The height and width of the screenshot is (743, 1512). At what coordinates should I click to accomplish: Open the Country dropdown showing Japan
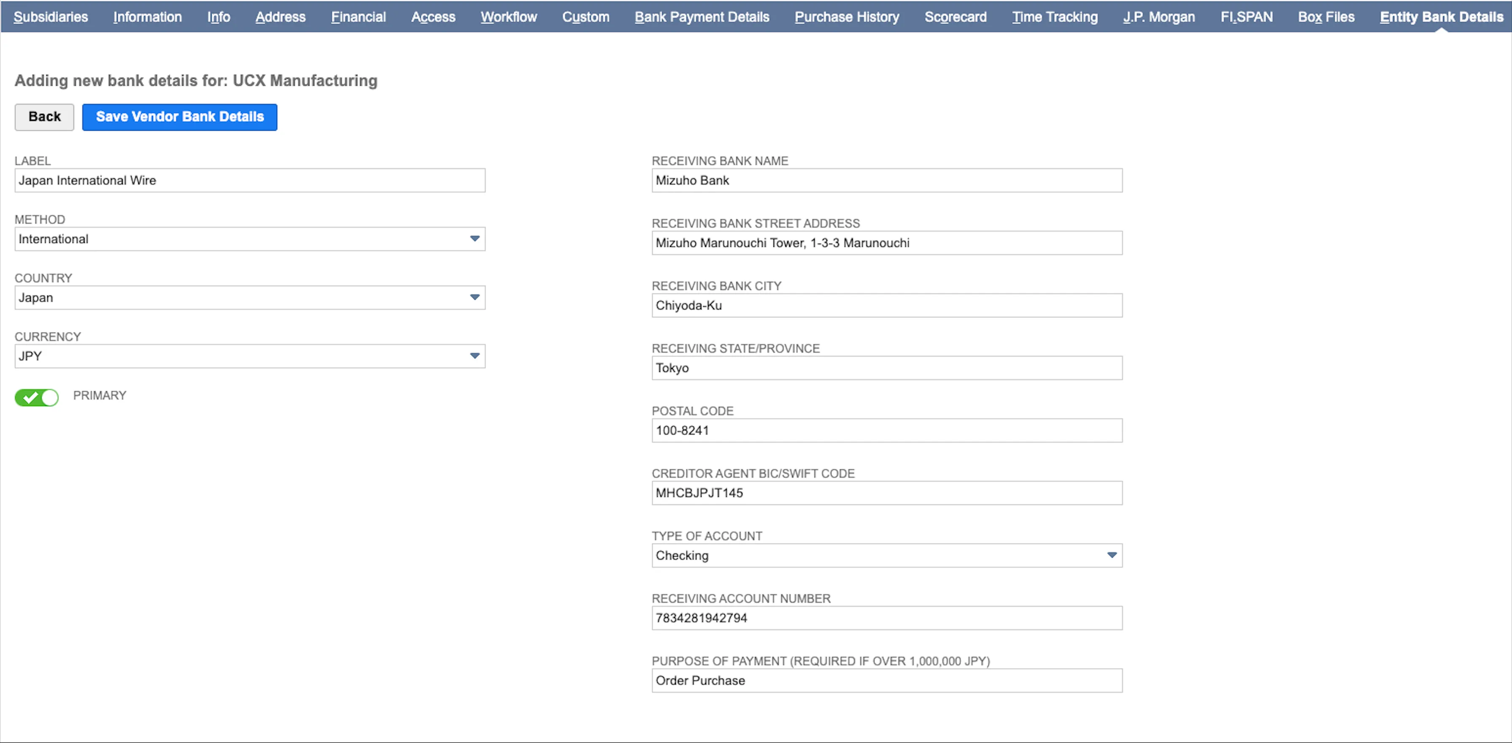250,298
